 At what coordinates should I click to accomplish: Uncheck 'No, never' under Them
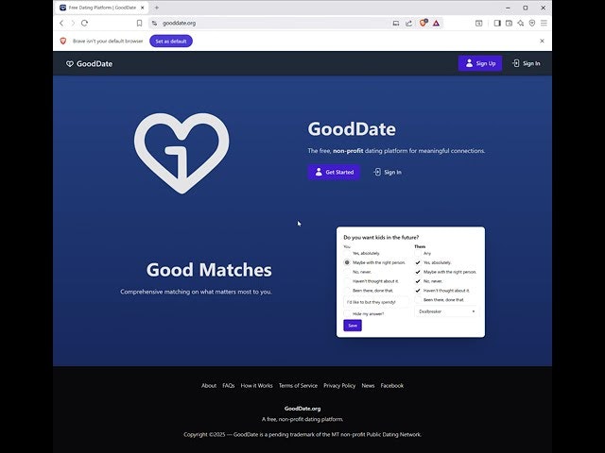418,281
